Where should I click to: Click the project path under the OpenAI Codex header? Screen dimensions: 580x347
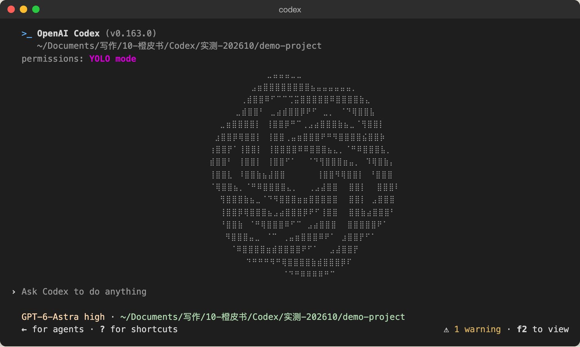pos(179,46)
